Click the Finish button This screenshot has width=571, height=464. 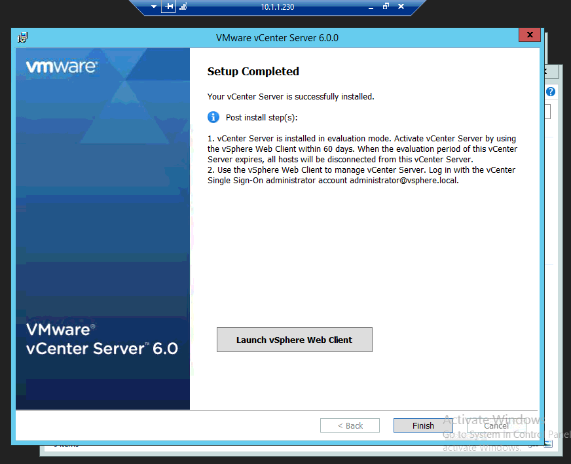tap(423, 425)
